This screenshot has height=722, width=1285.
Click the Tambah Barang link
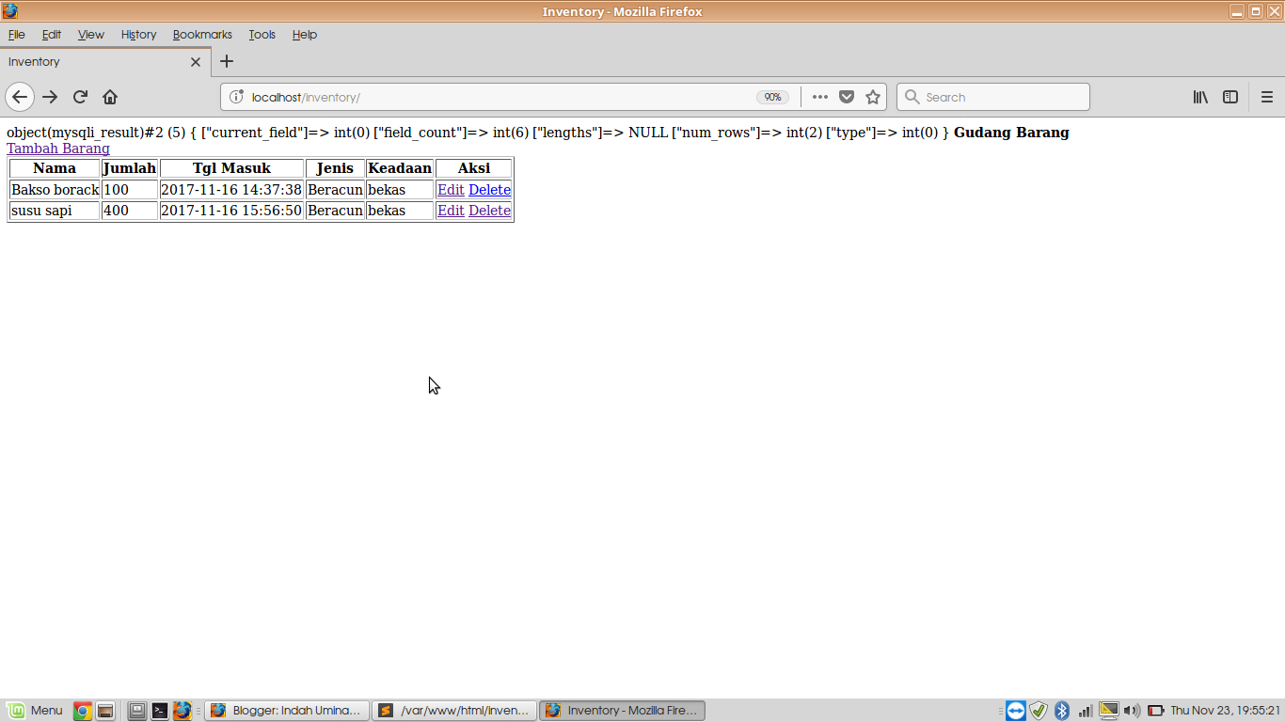pos(57,149)
